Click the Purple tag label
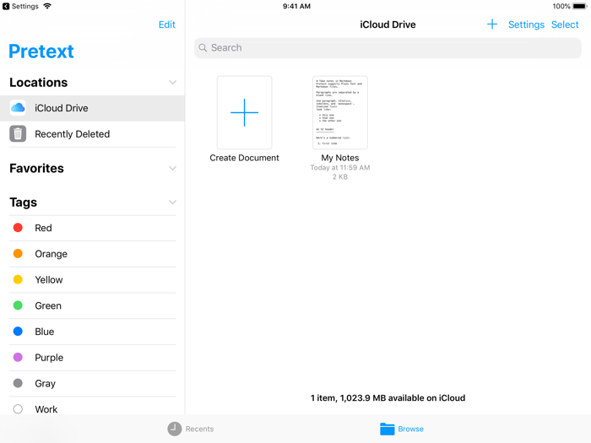This screenshot has height=443, width=591. (49, 358)
